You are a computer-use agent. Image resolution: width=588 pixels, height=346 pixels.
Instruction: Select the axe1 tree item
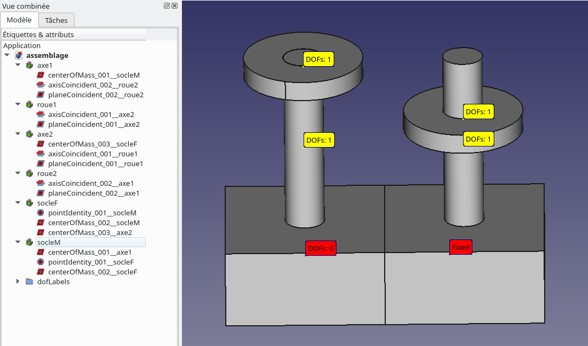[44, 66]
